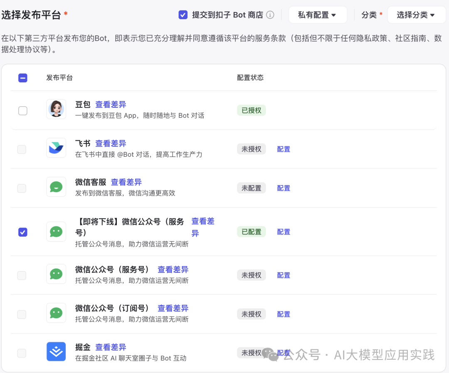Click the Feishu platform icon
The image size is (449, 373).
pyautogui.click(x=56, y=148)
